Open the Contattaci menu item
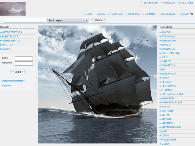The height and width of the screenshot is (146, 195). [150, 14]
